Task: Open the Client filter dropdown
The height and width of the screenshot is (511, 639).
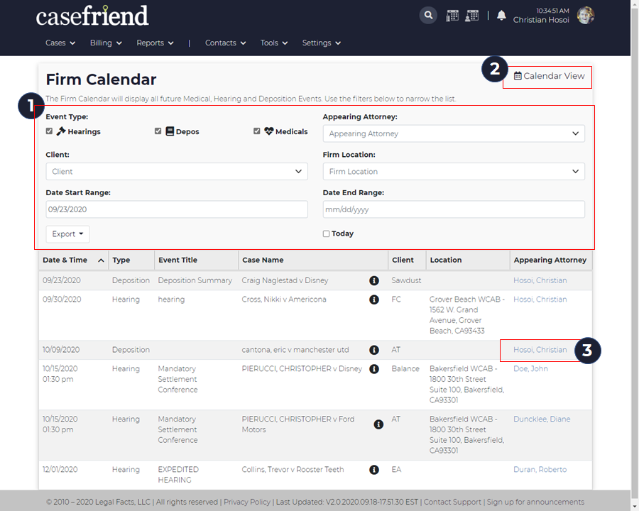Action: pyautogui.click(x=177, y=172)
